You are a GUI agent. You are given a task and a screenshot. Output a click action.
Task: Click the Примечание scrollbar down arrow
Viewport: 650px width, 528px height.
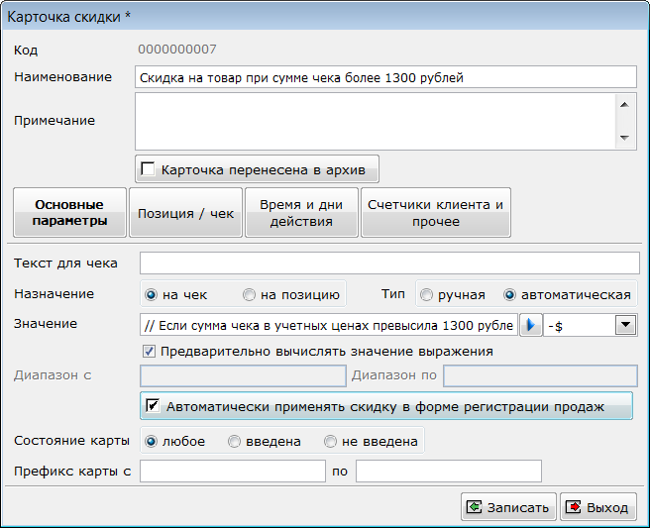coord(624,138)
